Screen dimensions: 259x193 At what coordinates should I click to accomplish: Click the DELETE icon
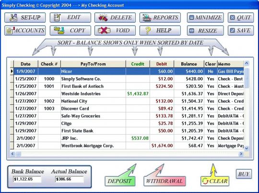click(x=103, y=18)
